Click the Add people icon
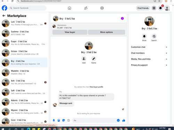Image resolution: width=174 pixels, height=130 pixels. (x=84, y=59)
